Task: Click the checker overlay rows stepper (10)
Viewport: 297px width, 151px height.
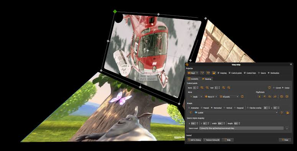Action: click(x=279, y=108)
